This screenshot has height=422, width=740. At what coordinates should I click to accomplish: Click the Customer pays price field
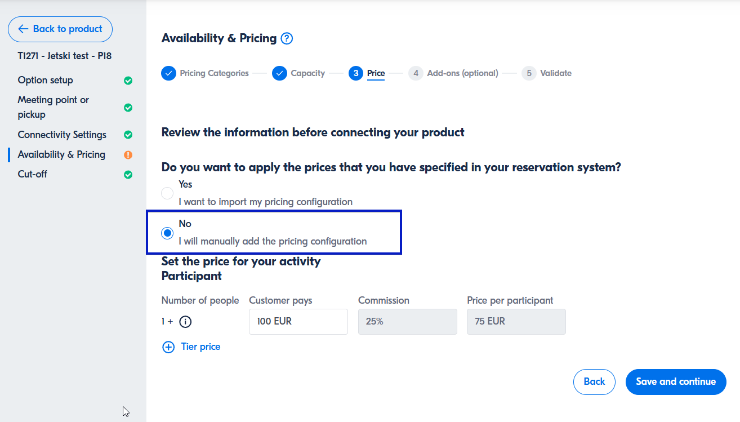click(298, 322)
